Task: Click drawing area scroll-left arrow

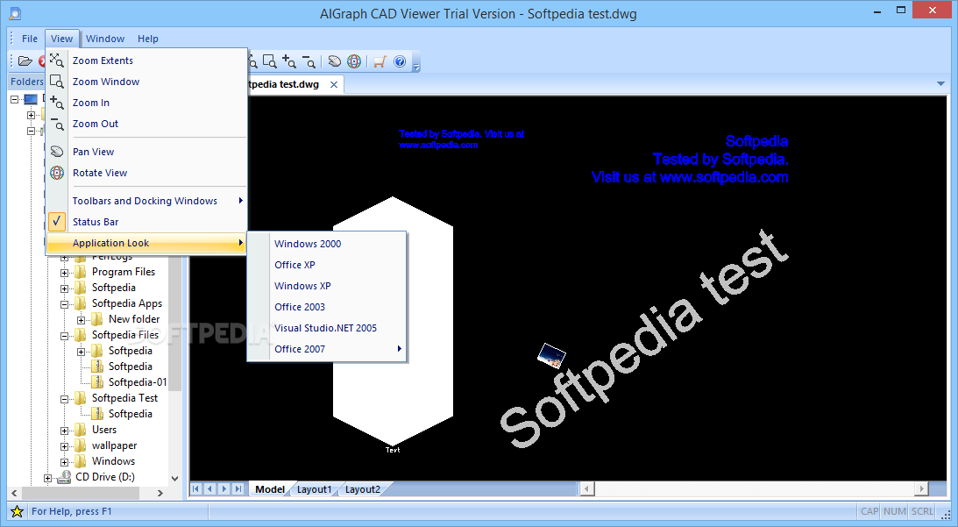Action: [x=586, y=488]
